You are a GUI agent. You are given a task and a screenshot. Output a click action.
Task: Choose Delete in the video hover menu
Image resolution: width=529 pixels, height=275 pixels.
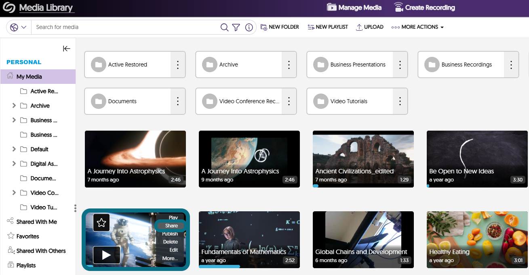coord(171,242)
